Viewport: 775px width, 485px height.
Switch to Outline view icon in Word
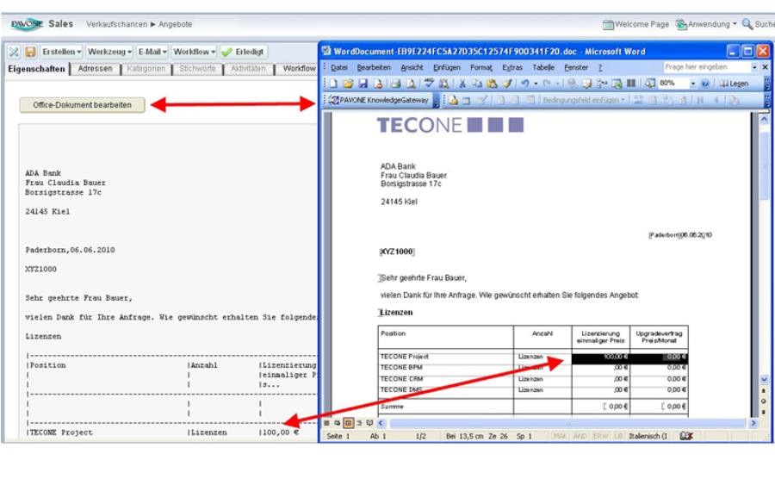tap(359, 423)
